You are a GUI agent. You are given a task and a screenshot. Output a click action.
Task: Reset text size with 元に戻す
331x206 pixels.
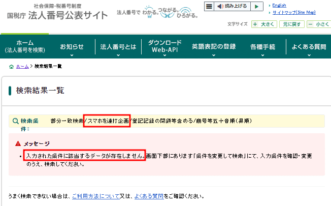(x=293, y=24)
